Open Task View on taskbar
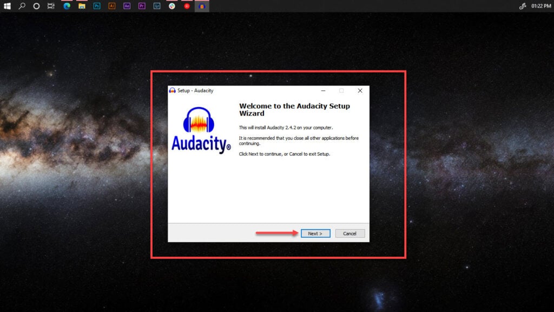 [x=51, y=6]
